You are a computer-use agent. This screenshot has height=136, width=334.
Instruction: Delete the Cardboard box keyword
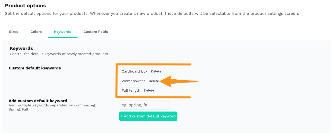tap(156, 71)
